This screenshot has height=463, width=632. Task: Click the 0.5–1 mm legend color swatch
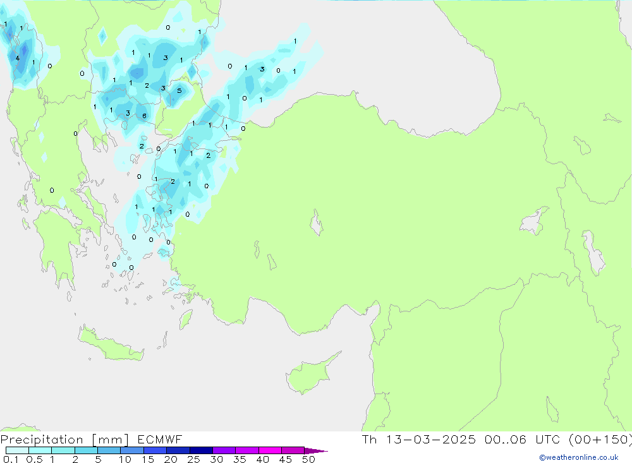40,450
